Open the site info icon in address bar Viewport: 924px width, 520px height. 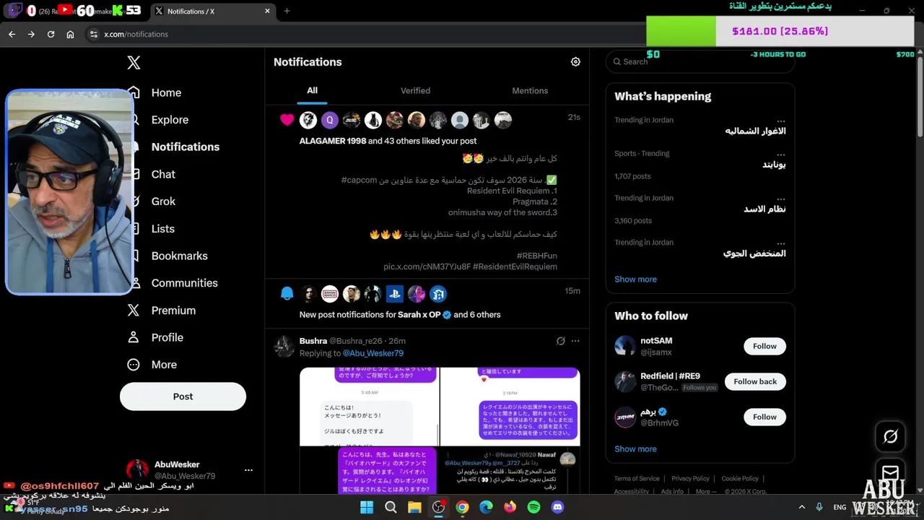[x=93, y=34]
